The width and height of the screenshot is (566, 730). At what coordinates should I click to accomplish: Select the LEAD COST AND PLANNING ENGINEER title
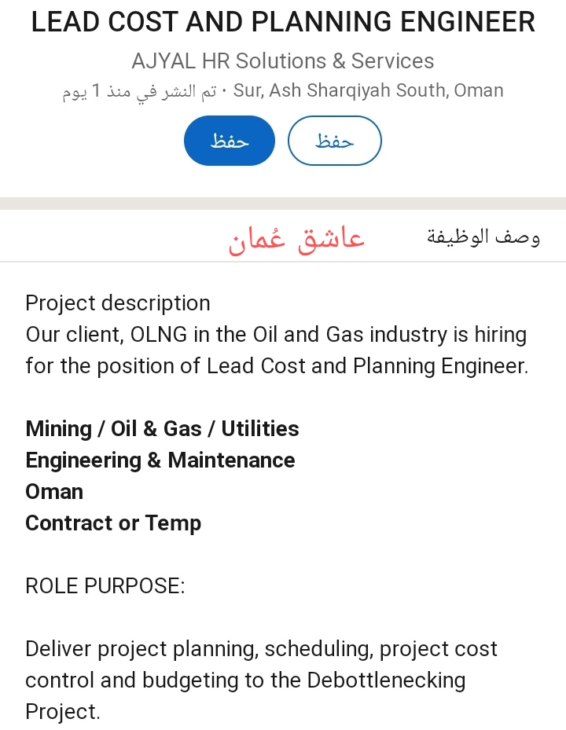tap(283, 22)
